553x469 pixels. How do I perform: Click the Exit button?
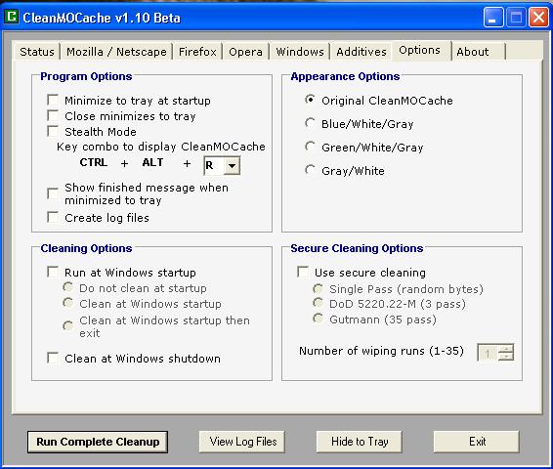click(477, 442)
